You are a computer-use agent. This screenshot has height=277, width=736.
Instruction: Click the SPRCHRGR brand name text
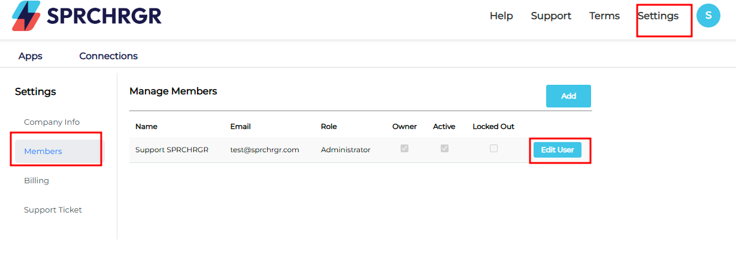[104, 16]
